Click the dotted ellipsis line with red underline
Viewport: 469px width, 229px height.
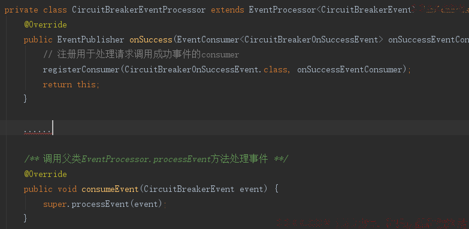point(38,130)
